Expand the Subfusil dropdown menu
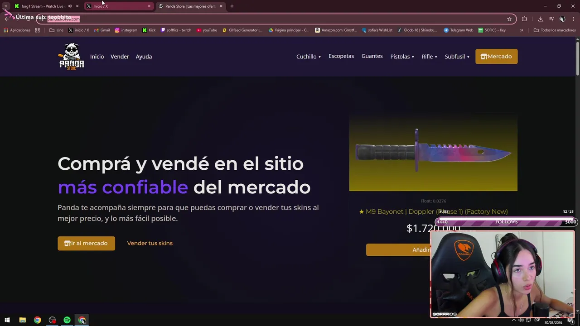The height and width of the screenshot is (326, 580). click(x=457, y=57)
